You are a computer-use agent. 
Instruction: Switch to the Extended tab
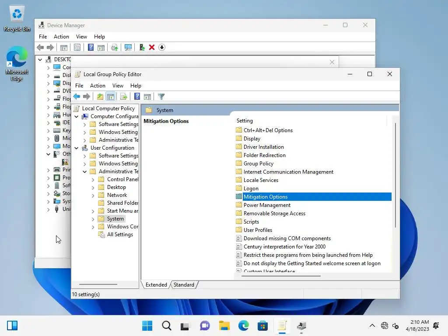click(156, 285)
